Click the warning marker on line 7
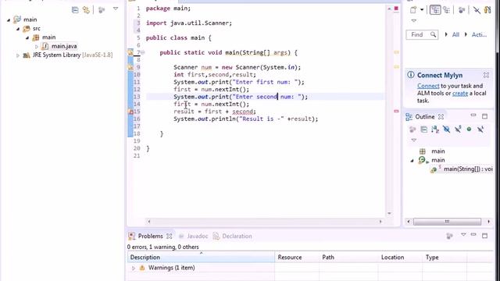The image size is (500, 281). coord(130,52)
